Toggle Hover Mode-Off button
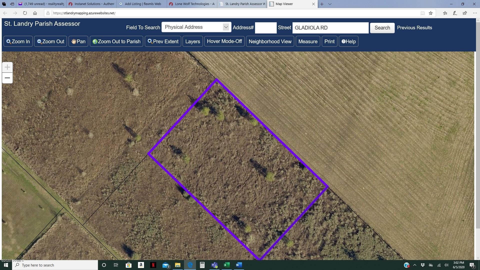This screenshot has width=480, height=270. [224, 41]
